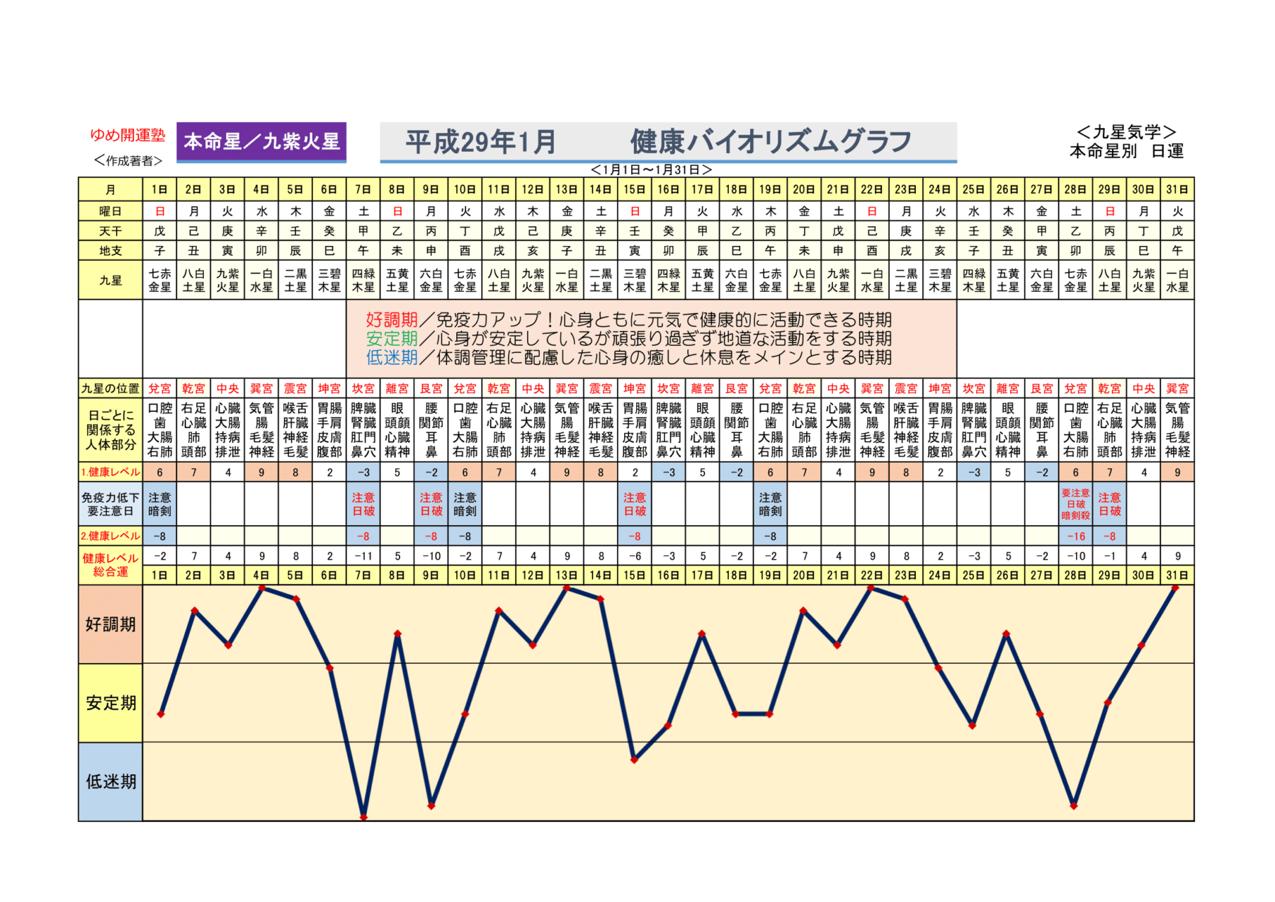The image size is (1275, 902).
Task: Select the ＜九星気学＞ heading text
Action: (x=1126, y=132)
